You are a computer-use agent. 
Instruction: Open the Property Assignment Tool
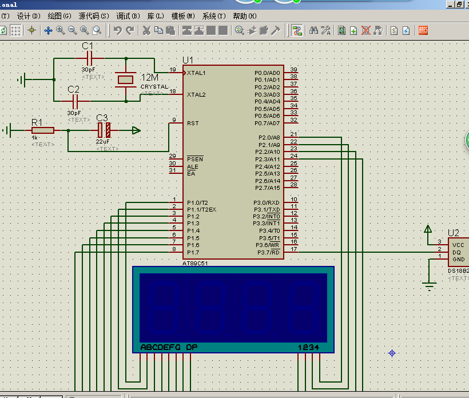pos(326,30)
